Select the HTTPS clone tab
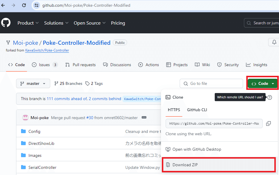The height and width of the screenshot is (175, 279). click(174, 110)
